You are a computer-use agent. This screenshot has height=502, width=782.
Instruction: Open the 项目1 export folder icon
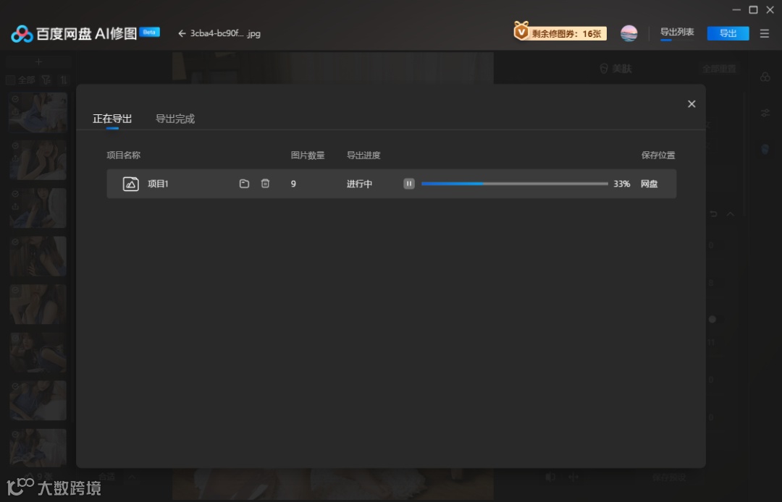coord(244,184)
